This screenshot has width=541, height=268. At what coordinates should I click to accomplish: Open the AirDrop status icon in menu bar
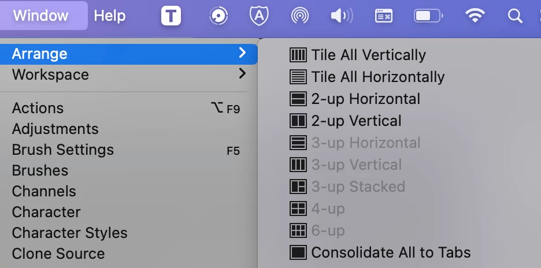click(x=299, y=16)
